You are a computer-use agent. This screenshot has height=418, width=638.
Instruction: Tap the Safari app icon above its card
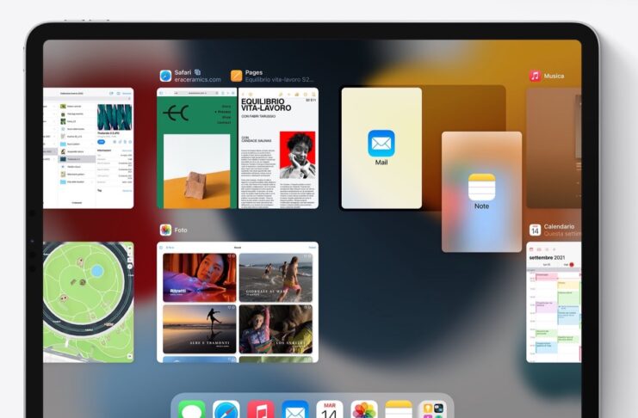point(165,76)
